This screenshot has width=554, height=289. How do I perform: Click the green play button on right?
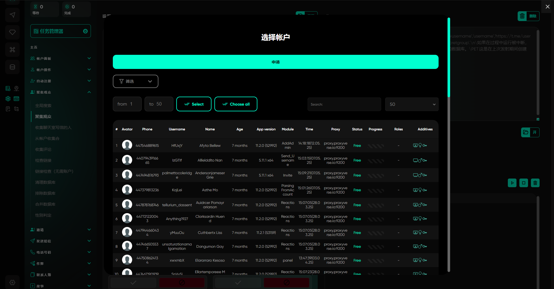click(512, 183)
